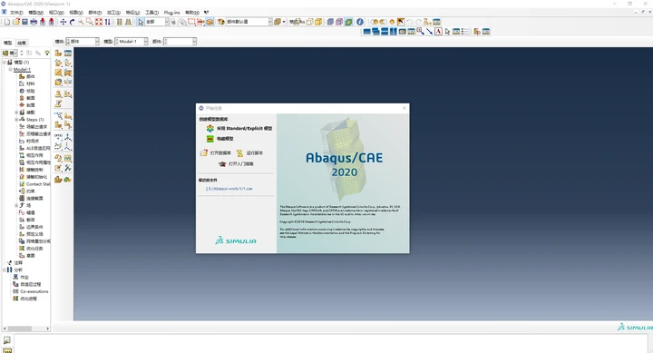Click 打开数据库 in the dialog
The height and width of the screenshot is (353, 653).
pos(220,153)
